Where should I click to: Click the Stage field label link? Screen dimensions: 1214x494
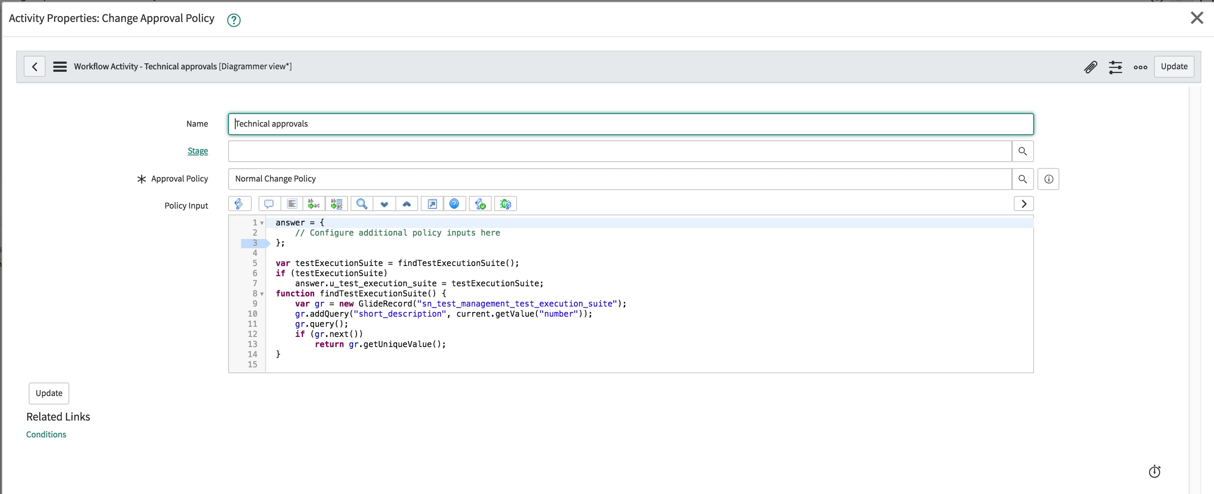click(197, 151)
